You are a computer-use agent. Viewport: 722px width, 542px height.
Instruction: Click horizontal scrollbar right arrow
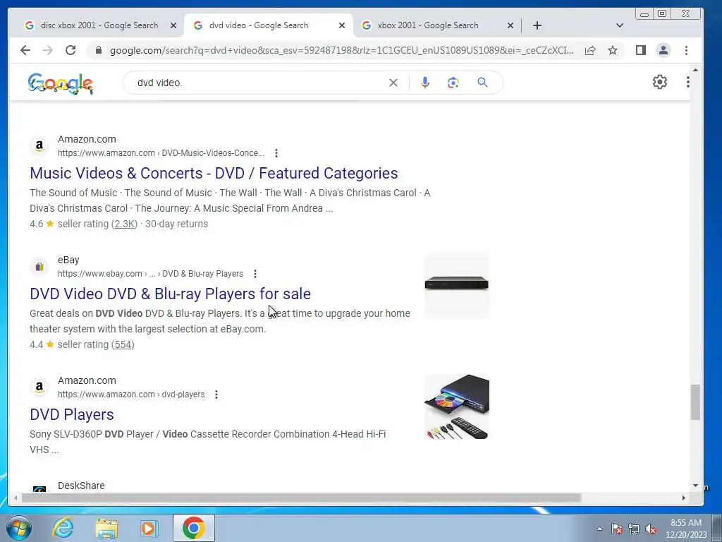(x=684, y=498)
